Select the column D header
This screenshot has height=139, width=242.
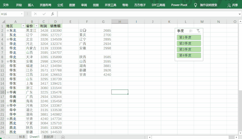pyautogui.click(x=55, y=22)
